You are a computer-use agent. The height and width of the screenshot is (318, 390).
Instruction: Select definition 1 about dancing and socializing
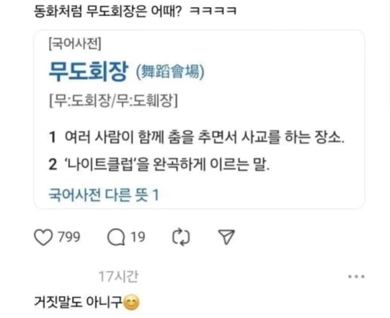point(196,137)
